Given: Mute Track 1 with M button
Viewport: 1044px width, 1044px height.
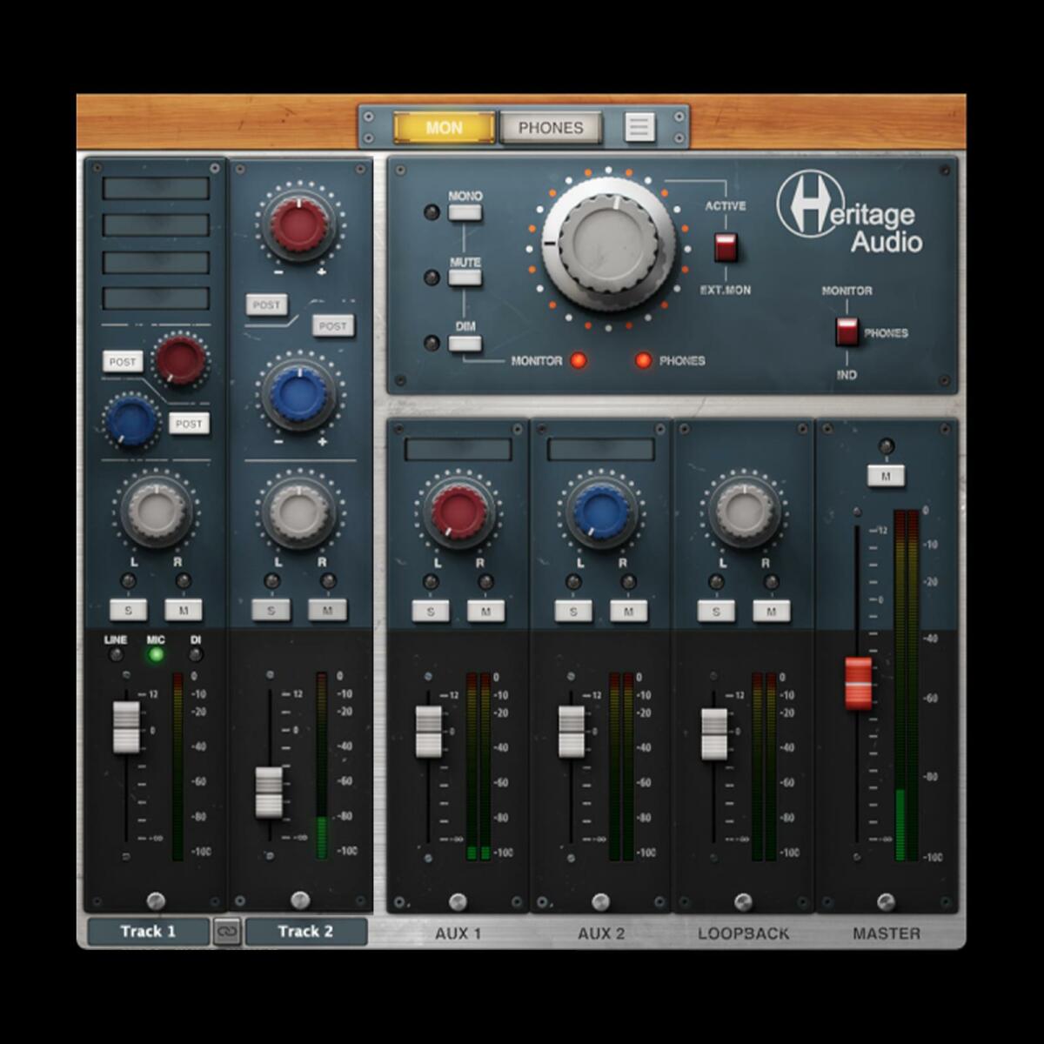Looking at the screenshot, I should [x=184, y=610].
